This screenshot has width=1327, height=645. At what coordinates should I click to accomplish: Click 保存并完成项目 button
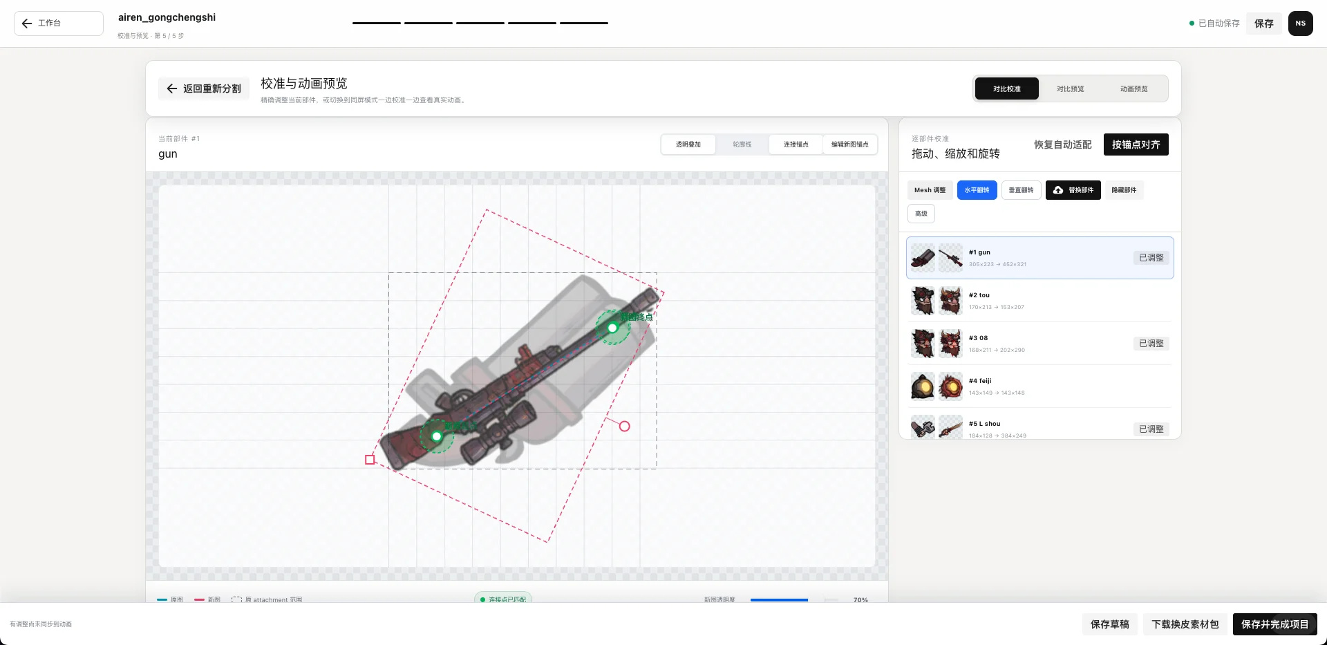coord(1274,624)
